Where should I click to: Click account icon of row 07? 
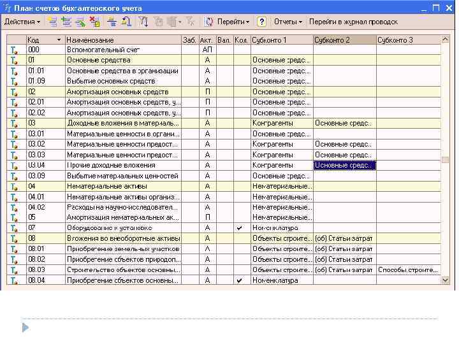14,228
